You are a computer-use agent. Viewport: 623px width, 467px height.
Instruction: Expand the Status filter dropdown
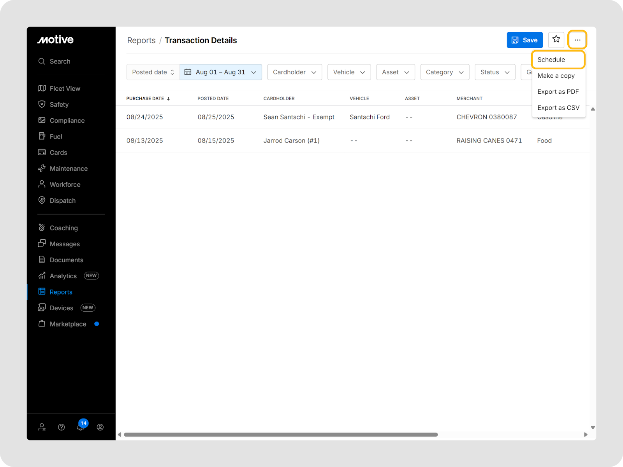point(495,72)
